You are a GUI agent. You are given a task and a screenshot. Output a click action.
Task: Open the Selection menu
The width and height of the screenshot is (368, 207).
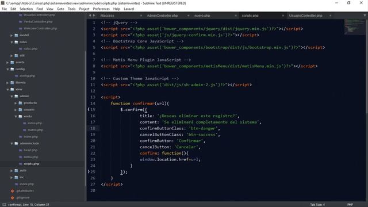coord(26,9)
